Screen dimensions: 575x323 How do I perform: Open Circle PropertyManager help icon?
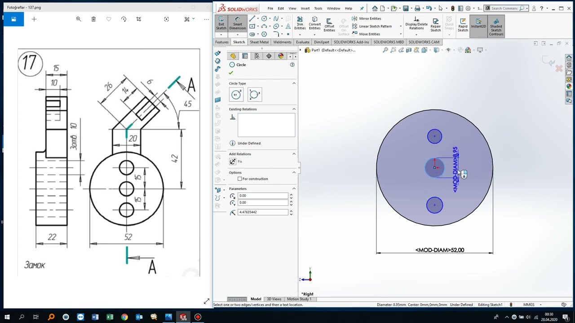(x=292, y=65)
